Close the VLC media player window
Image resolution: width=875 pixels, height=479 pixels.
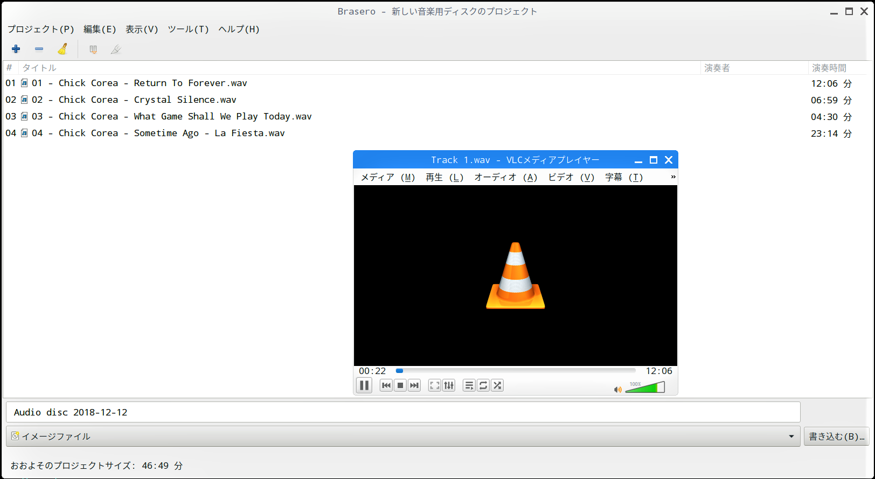pyautogui.click(x=669, y=160)
